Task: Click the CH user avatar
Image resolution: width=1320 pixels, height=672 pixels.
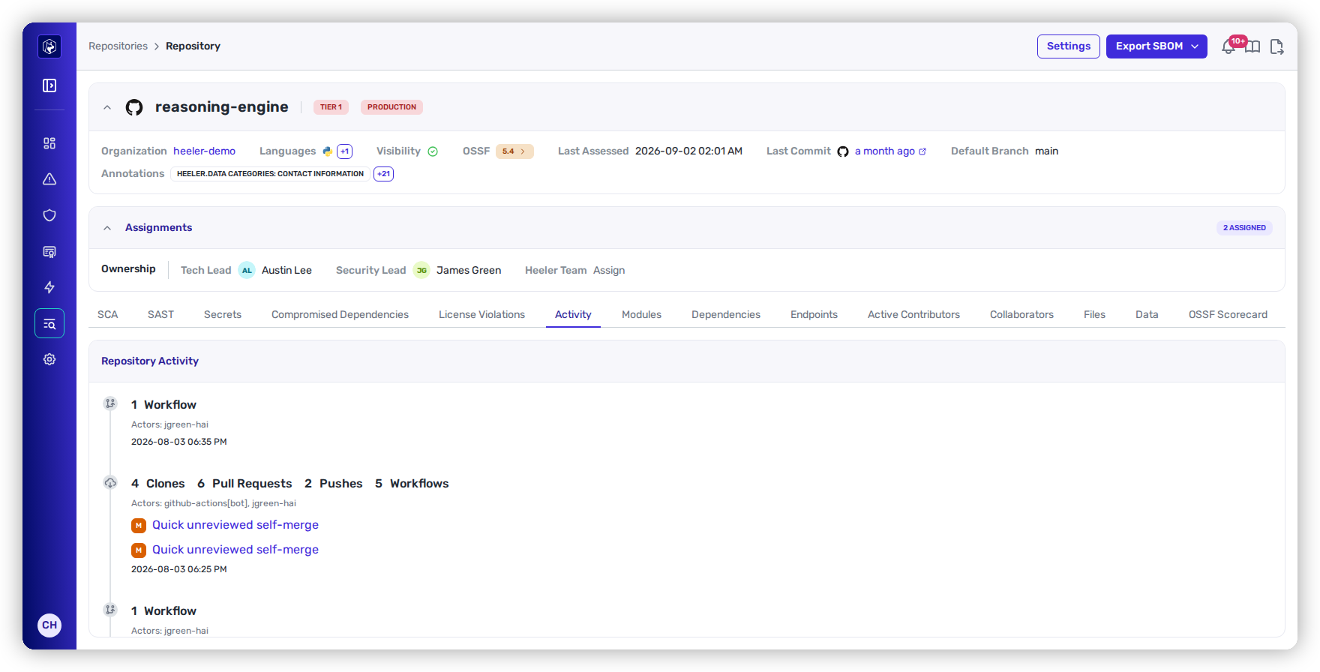Action: click(49, 625)
